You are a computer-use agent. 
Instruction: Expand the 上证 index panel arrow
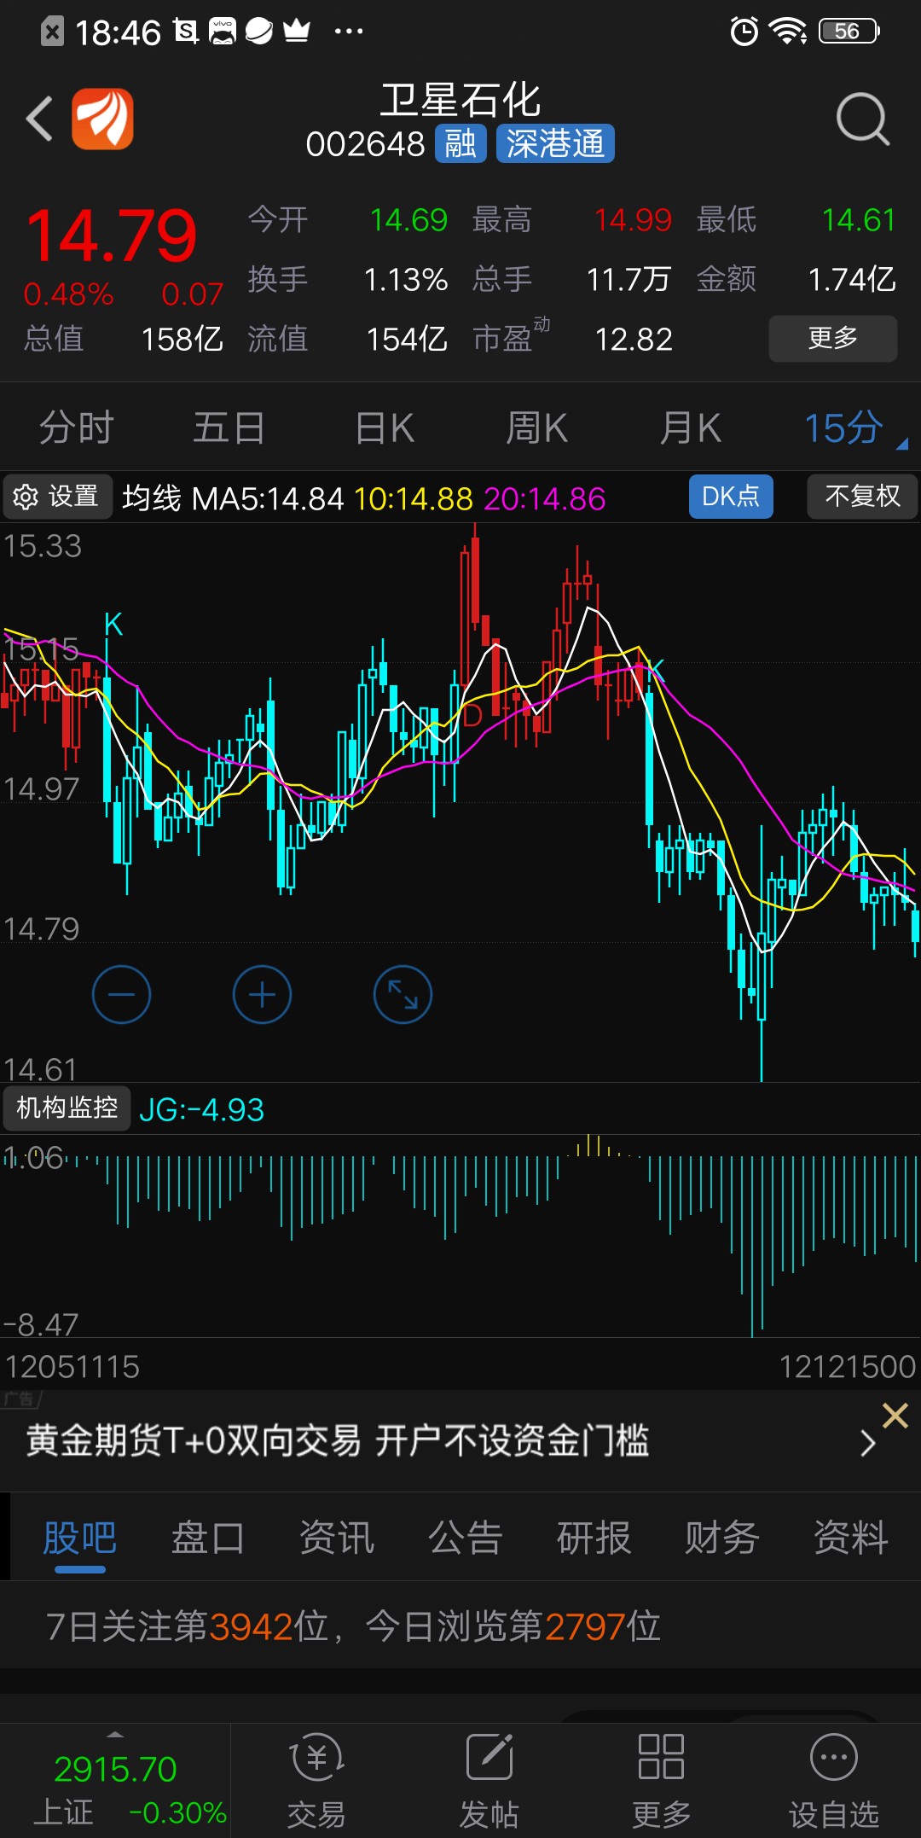tap(115, 1734)
